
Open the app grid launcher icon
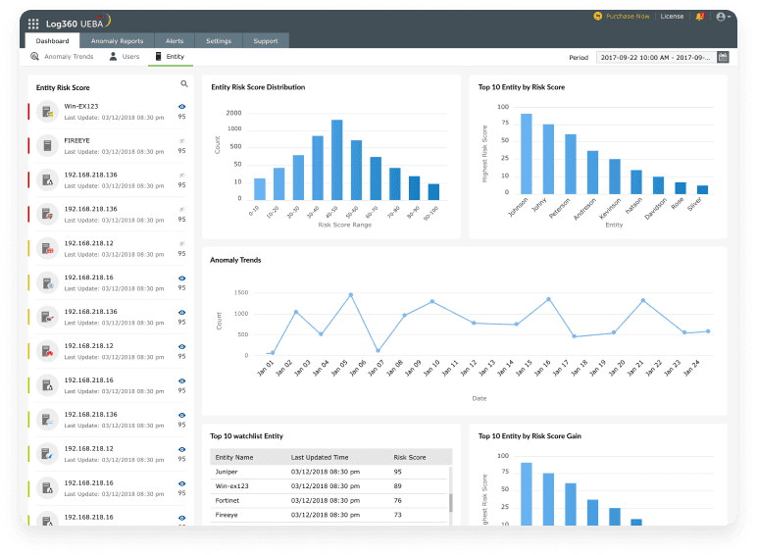[x=33, y=24]
